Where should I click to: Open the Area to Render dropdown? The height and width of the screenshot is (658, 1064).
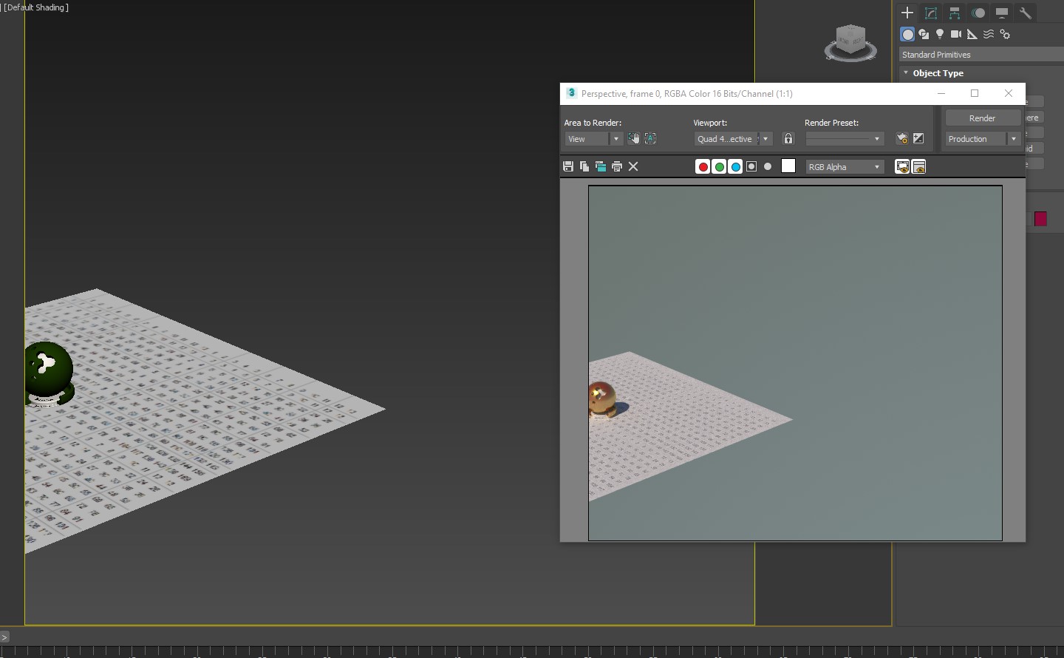pos(594,139)
